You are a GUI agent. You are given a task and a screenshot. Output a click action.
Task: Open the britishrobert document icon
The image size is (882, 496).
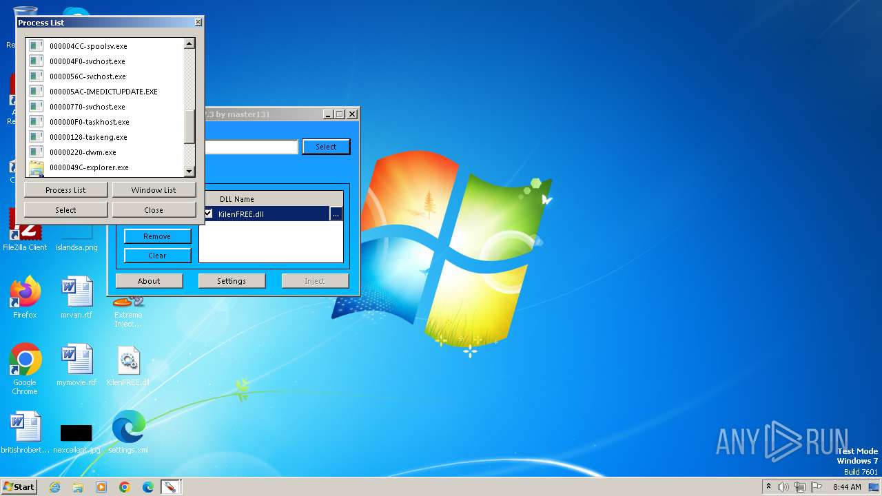pos(25,433)
